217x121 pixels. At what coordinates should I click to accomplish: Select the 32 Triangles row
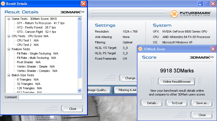pos(29,84)
